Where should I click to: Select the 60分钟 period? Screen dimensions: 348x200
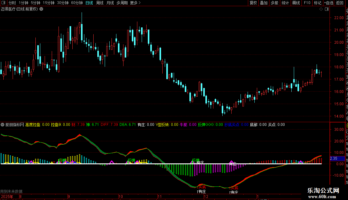(77, 3)
